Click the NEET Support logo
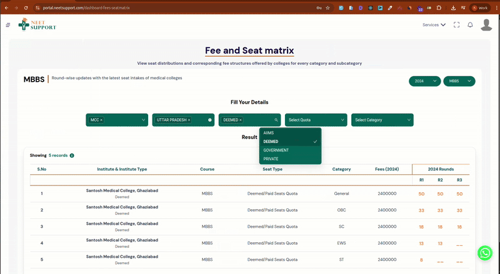 [x=37, y=25]
